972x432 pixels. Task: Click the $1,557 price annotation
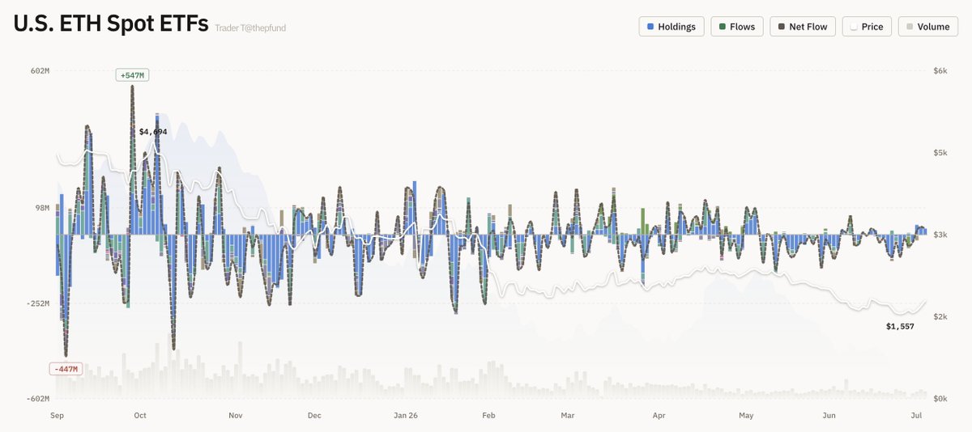[x=900, y=327]
